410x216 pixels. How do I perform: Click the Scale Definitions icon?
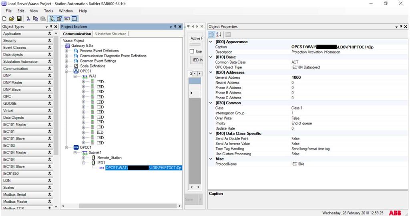76,66
